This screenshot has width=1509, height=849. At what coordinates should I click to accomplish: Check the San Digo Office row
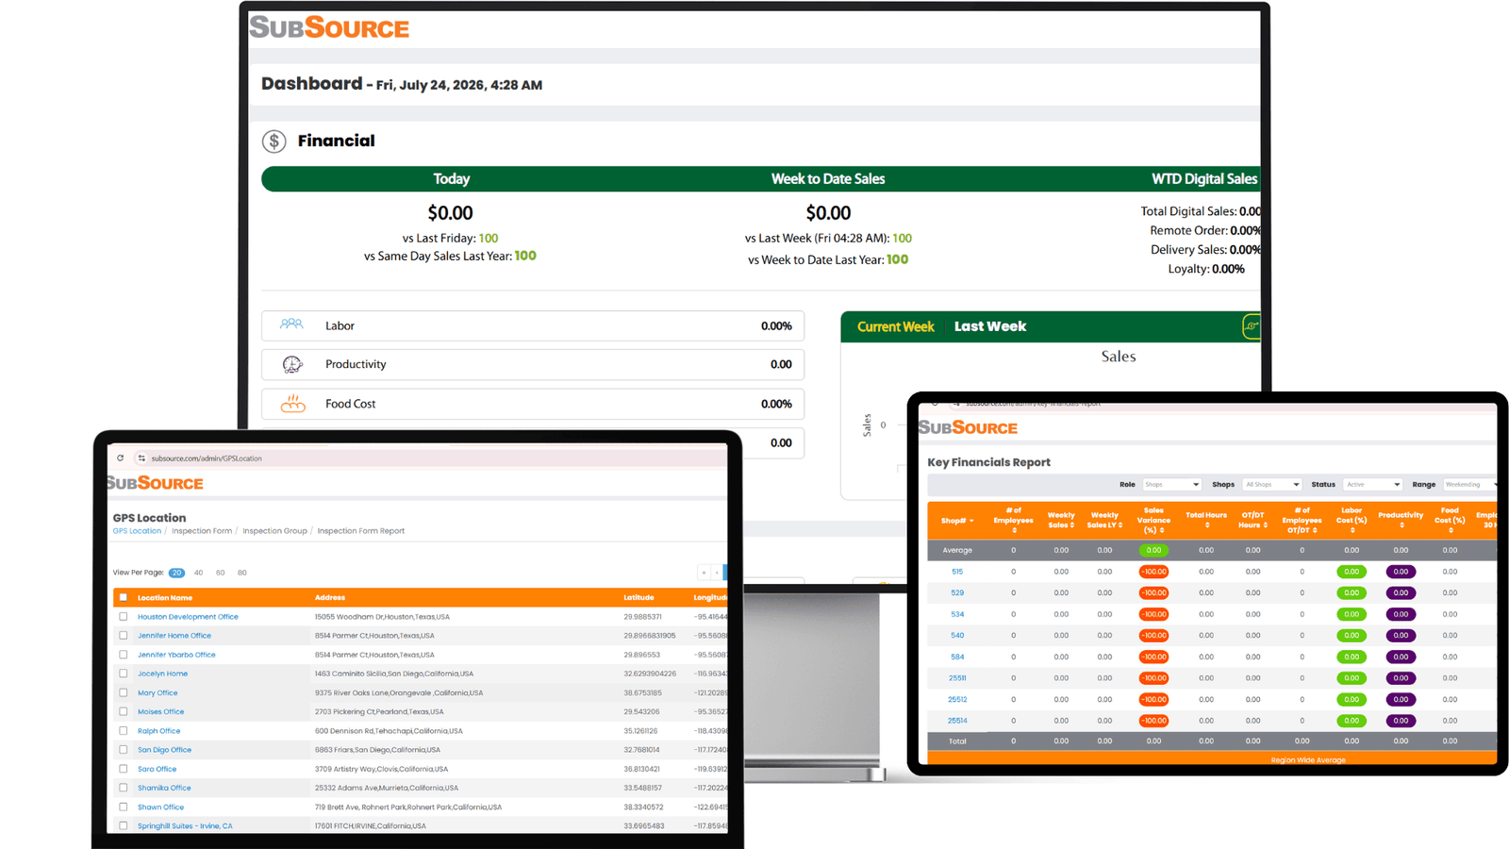coord(123,750)
